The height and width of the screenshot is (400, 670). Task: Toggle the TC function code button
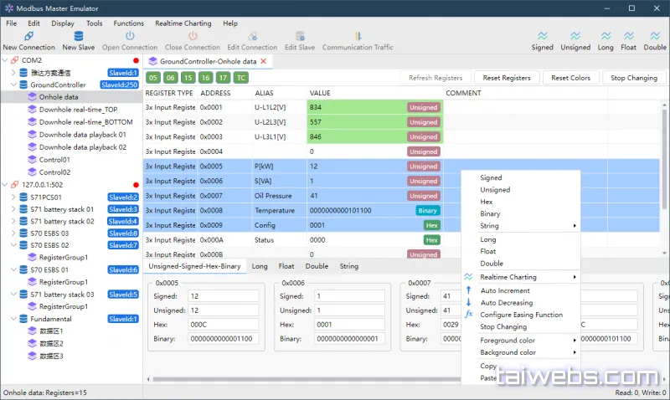(241, 78)
